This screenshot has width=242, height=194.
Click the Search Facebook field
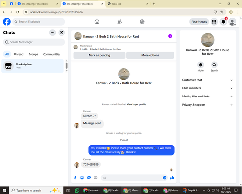(x=39, y=22)
